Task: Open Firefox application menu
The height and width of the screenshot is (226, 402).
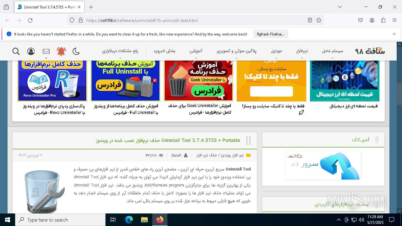Action: (394, 20)
